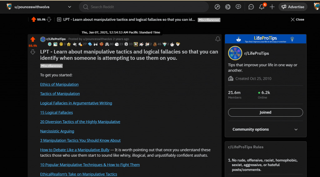Open the notifications bell with badge
Viewport: 320px width, 177px height.
262,7
